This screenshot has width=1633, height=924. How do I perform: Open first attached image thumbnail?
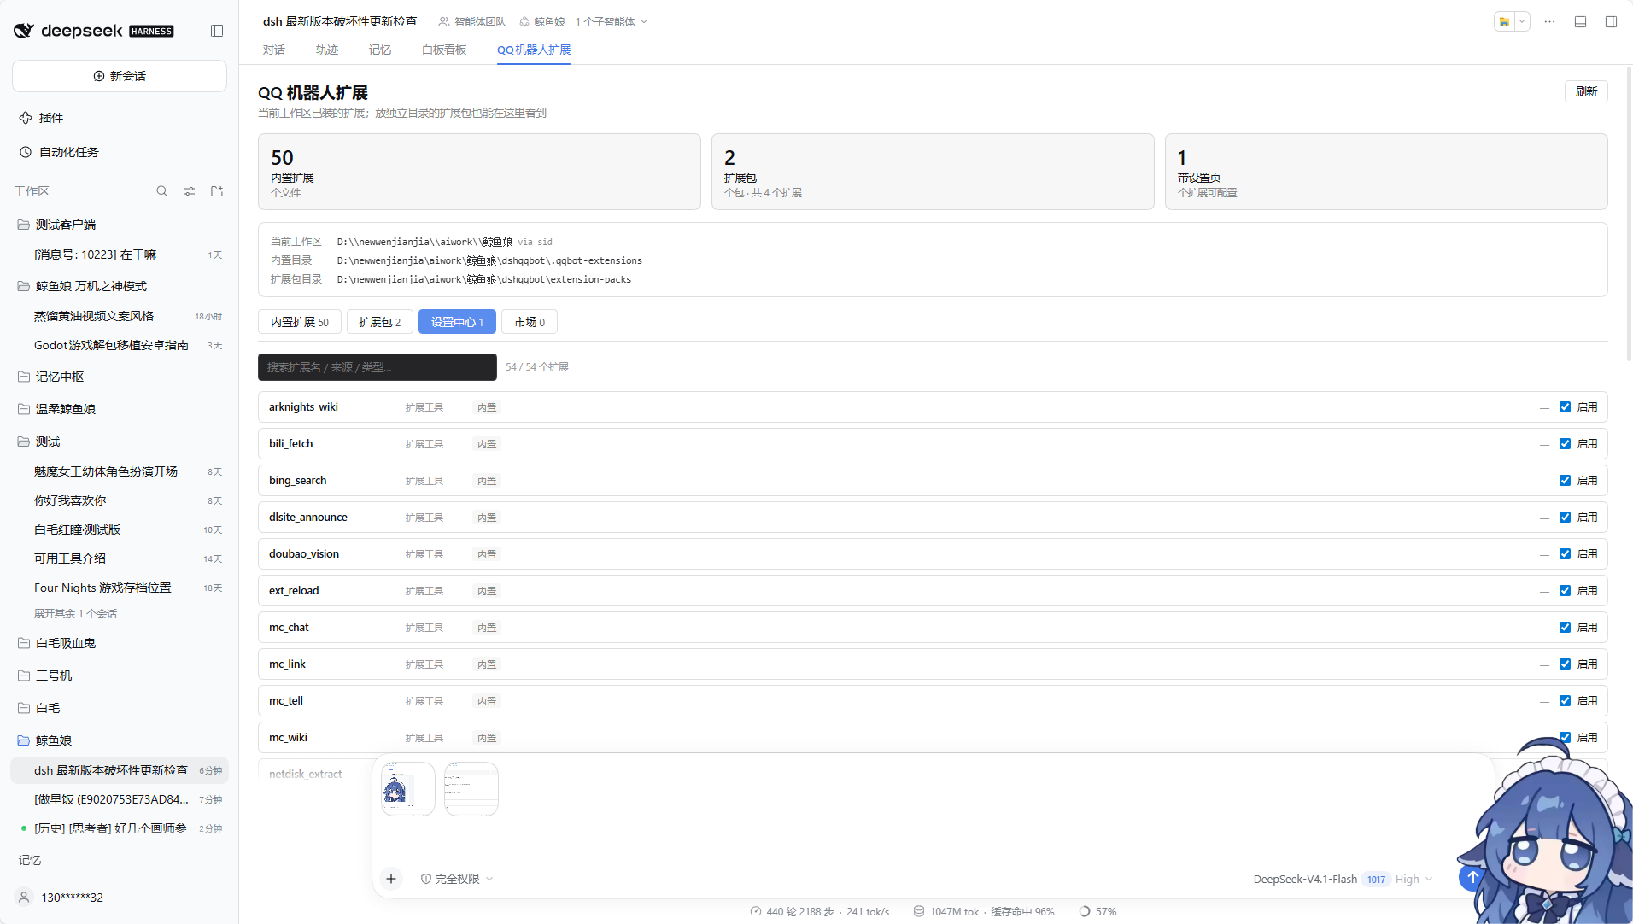click(x=408, y=789)
